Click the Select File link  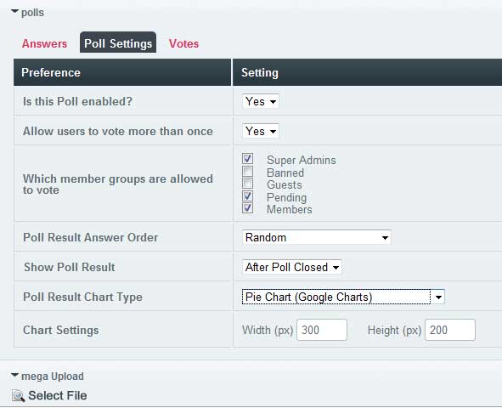[x=58, y=395]
